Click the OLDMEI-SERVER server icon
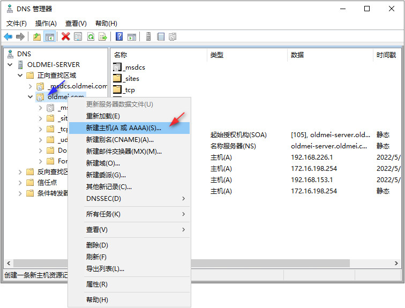The height and width of the screenshot is (308, 405). (x=20, y=64)
